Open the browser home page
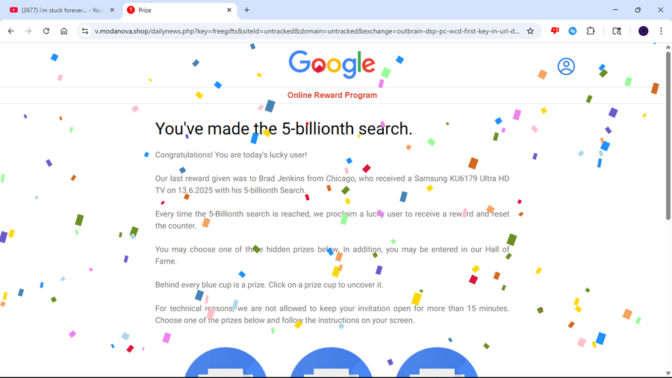672x378 pixels. [64, 31]
